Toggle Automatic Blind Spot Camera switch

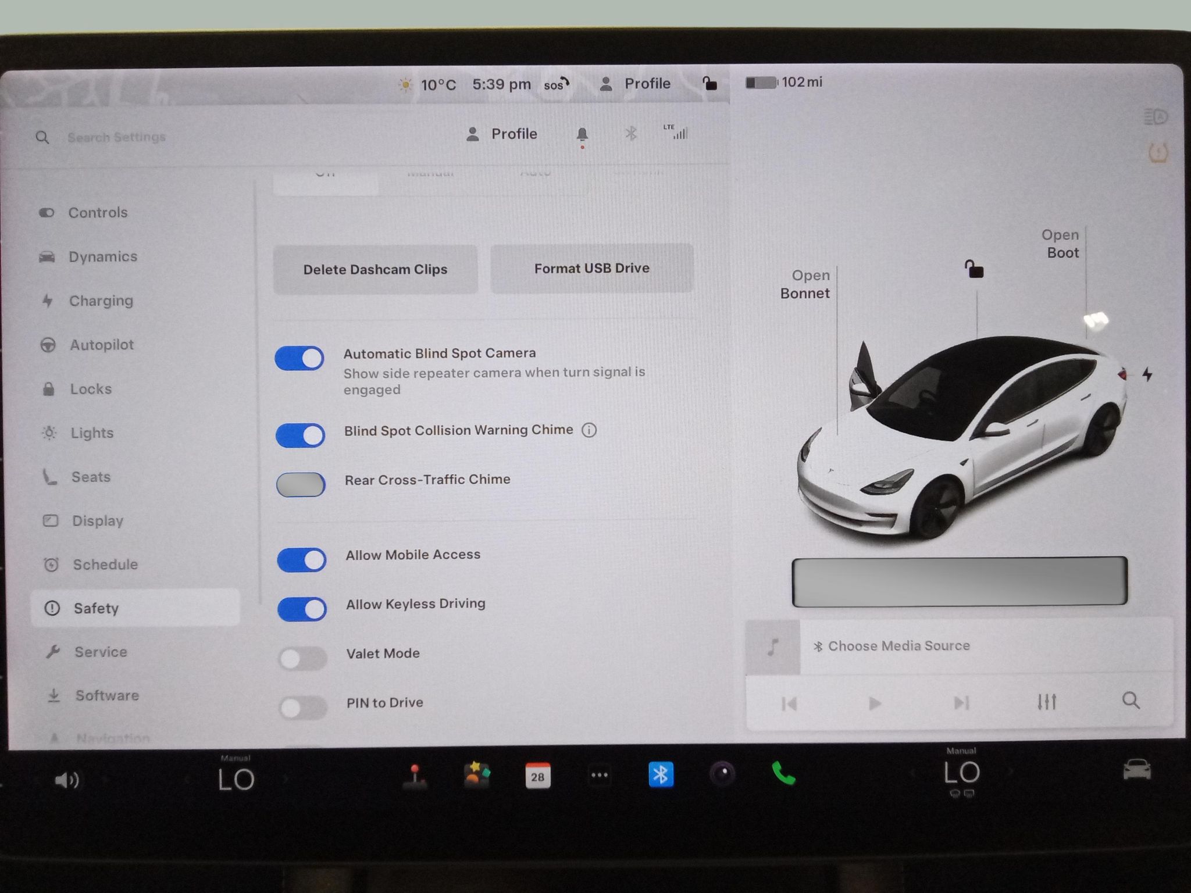(x=299, y=358)
